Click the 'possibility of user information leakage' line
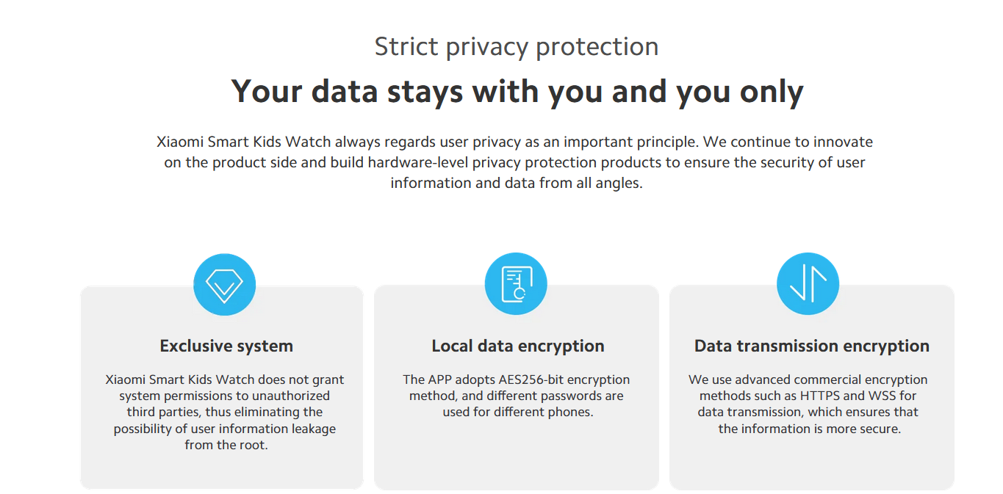The width and height of the screenshot is (1003, 494). (x=225, y=429)
